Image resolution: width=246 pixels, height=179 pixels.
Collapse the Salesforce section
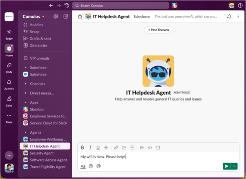click(26, 67)
